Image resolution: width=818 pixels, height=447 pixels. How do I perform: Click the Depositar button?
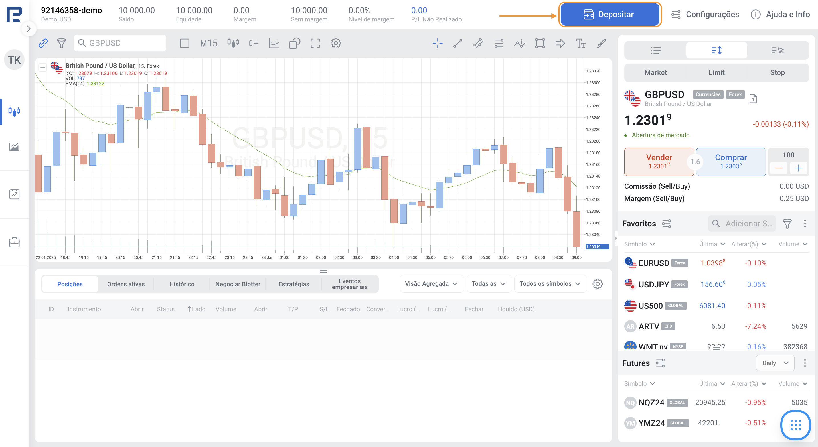pos(610,14)
